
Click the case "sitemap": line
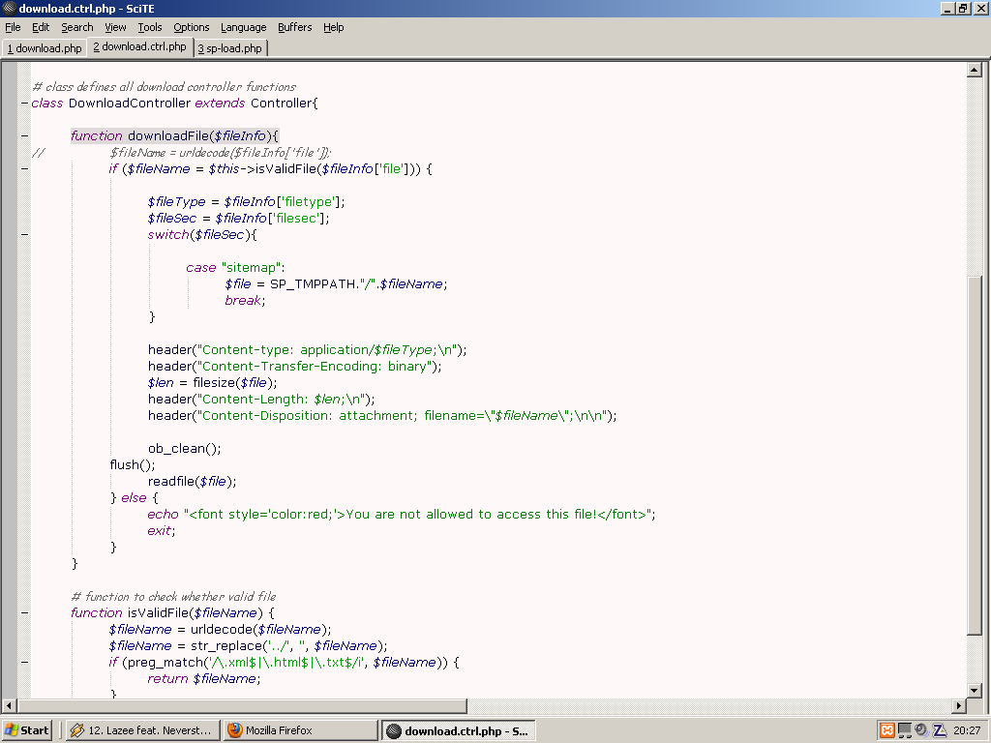tap(235, 267)
